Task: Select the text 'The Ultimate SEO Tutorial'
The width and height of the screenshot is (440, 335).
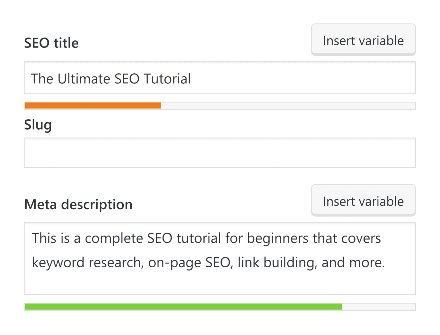Action: pyautogui.click(x=111, y=79)
